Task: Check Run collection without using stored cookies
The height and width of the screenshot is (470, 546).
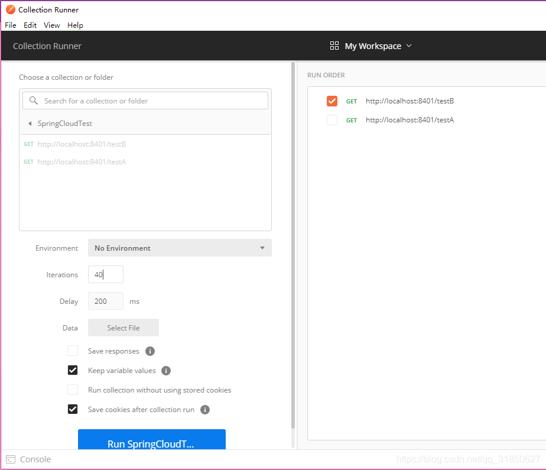Action: point(73,390)
